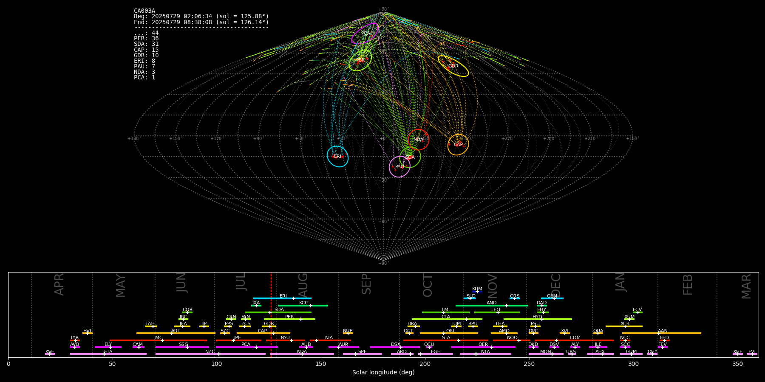Click the AUG month label in timeline
765x382 pixels.
tap(303, 285)
